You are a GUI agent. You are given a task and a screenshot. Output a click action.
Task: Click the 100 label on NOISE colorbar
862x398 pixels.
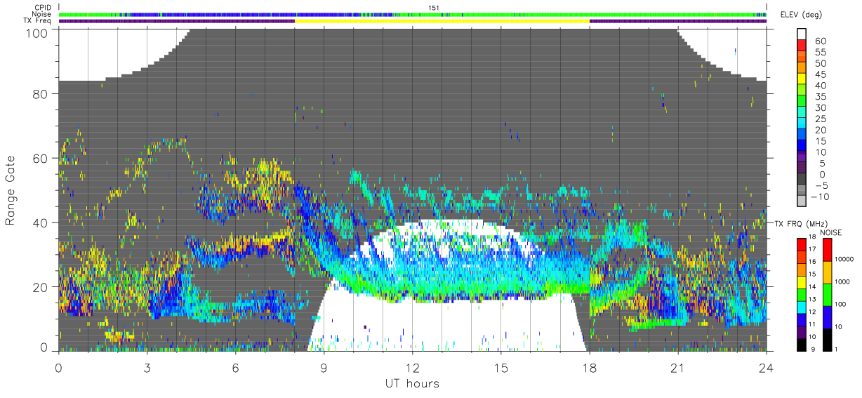pyautogui.click(x=840, y=305)
